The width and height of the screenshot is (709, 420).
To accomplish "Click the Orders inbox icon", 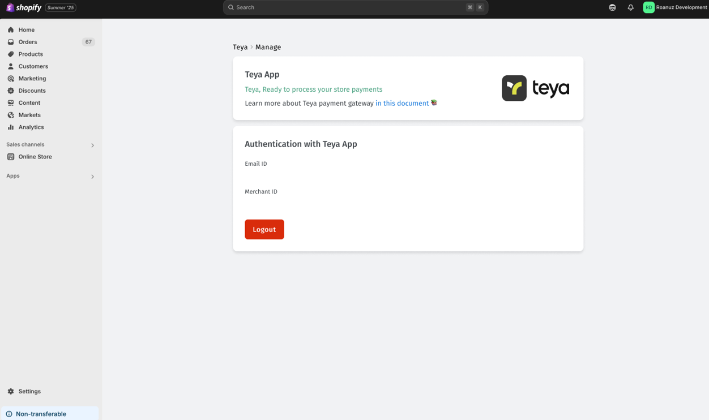I will pyautogui.click(x=11, y=42).
